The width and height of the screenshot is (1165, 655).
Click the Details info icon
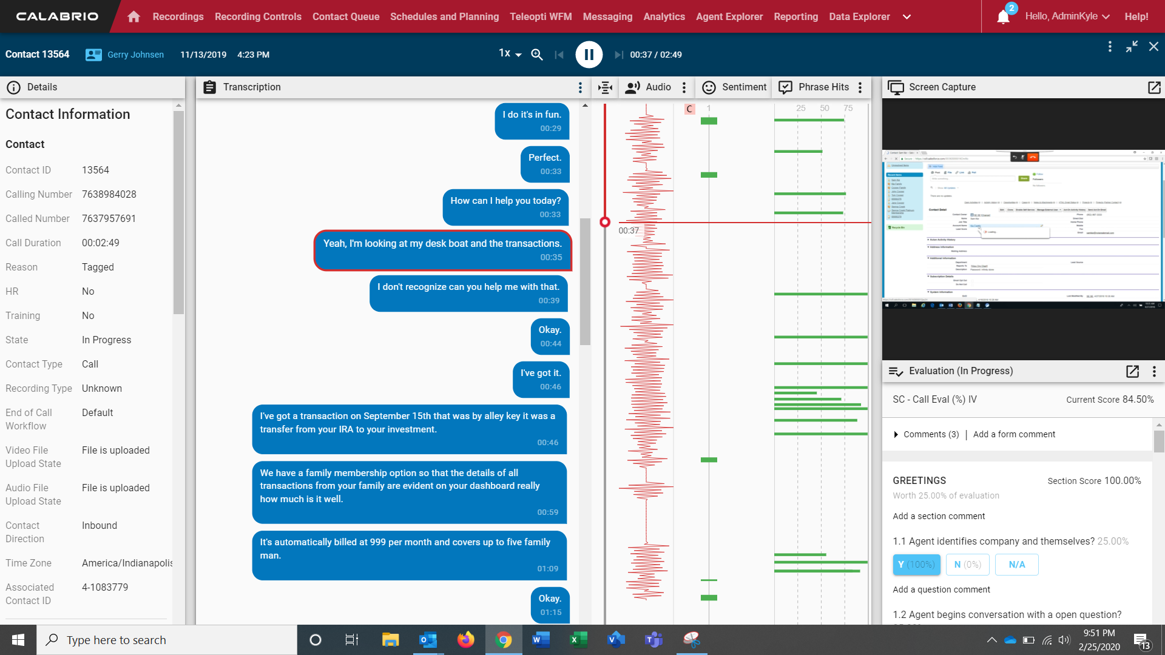point(13,87)
